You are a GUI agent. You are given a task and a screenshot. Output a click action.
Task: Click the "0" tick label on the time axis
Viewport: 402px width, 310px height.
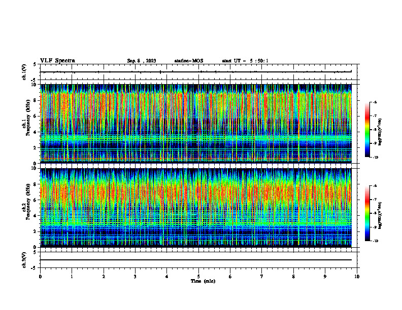tap(40, 277)
